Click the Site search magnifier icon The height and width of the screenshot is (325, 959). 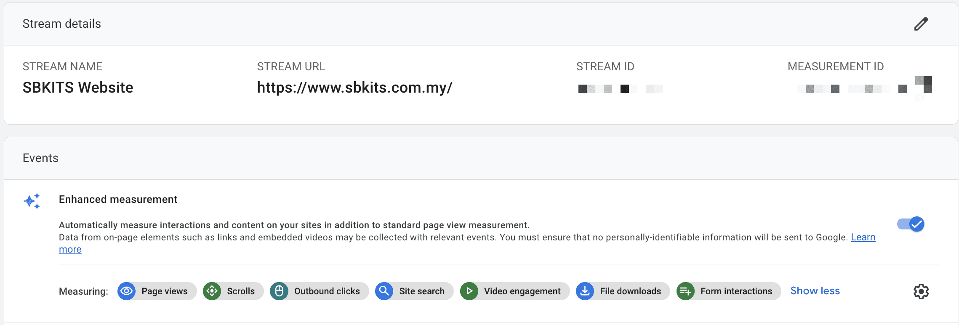384,291
